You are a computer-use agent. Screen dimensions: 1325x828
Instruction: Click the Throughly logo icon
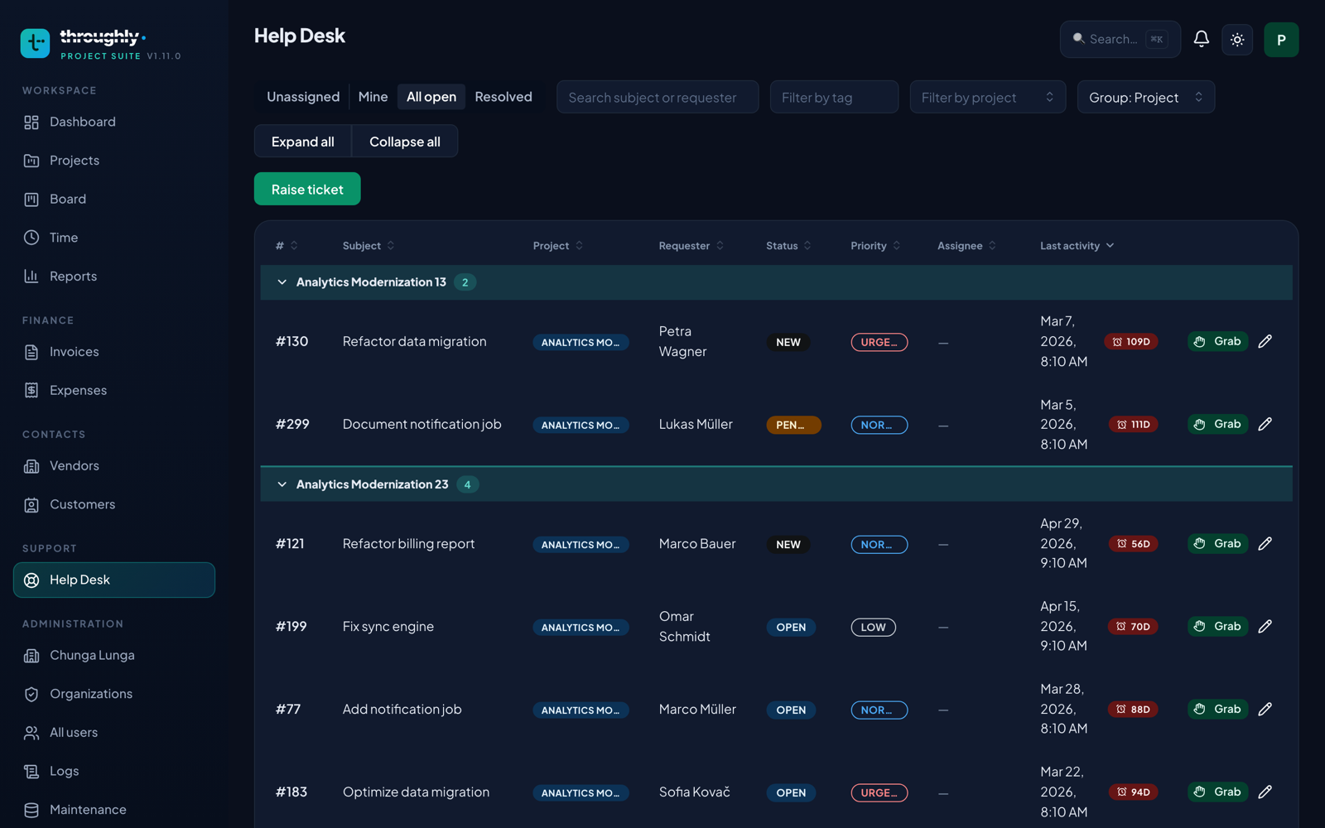(x=35, y=43)
